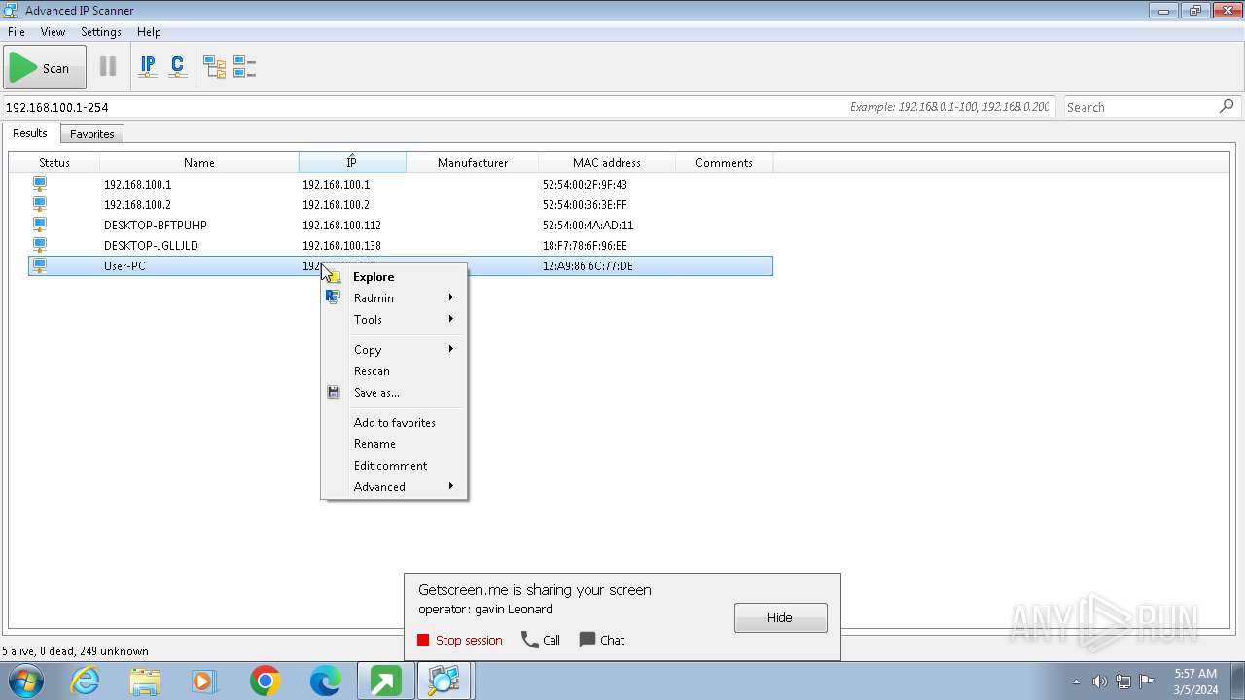Click the volume speaker tray icon
The height and width of the screenshot is (700, 1245).
[1099, 682]
